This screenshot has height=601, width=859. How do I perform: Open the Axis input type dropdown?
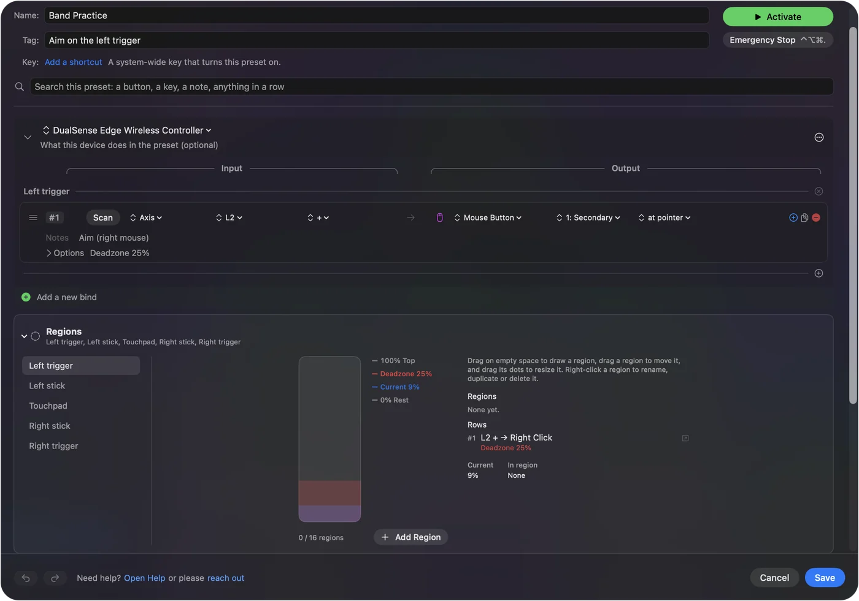click(146, 217)
